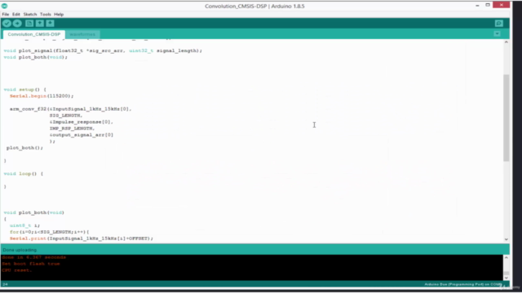Viewport: 522px width, 293px height.
Task: Click the Arduino logo in the title bar
Action: [x=4, y=6]
